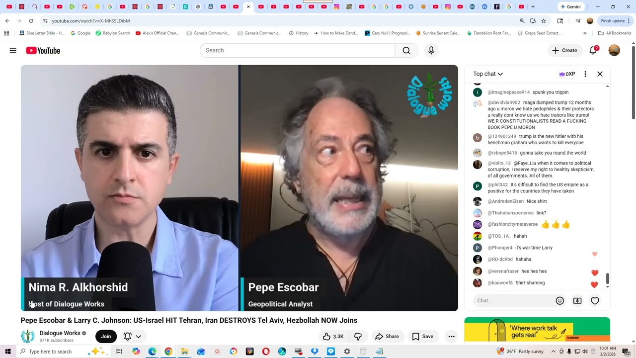Open All Bookmarks folder

[615, 33]
